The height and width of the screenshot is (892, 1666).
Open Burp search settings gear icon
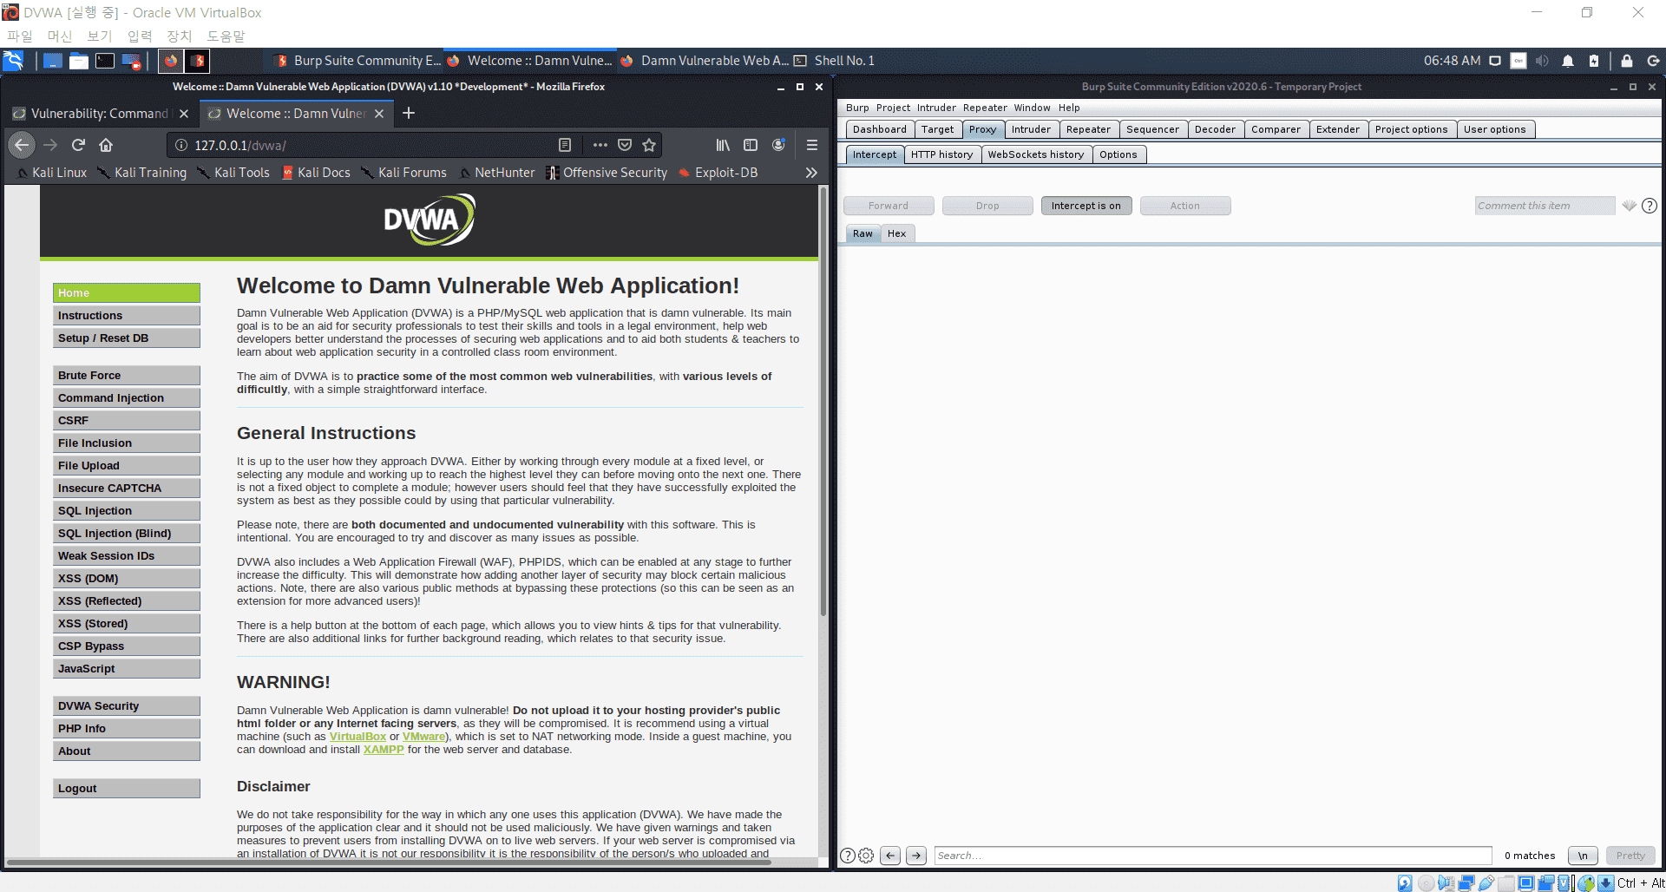866,856
